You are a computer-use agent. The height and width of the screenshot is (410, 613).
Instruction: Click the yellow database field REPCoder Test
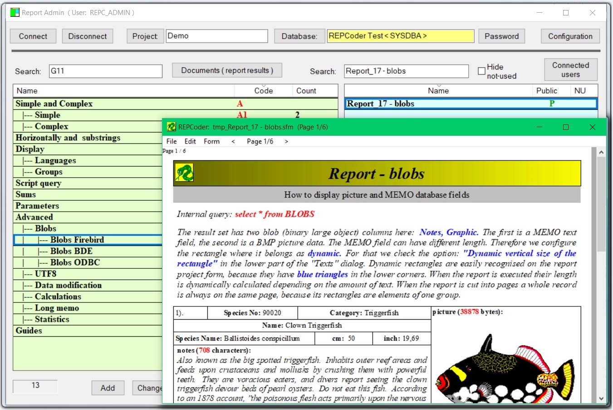pos(401,36)
